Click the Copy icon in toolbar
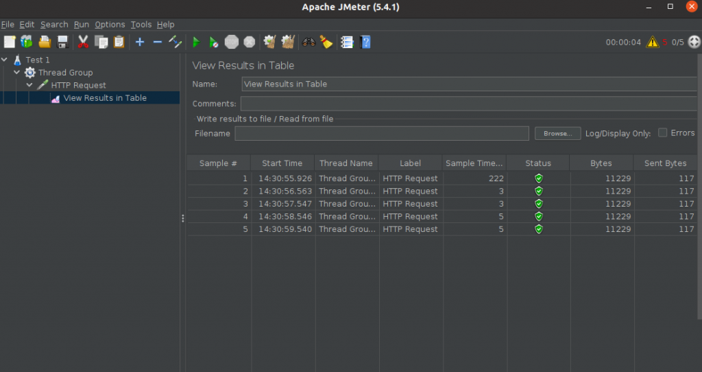This screenshot has width=702, height=372. tap(101, 42)
